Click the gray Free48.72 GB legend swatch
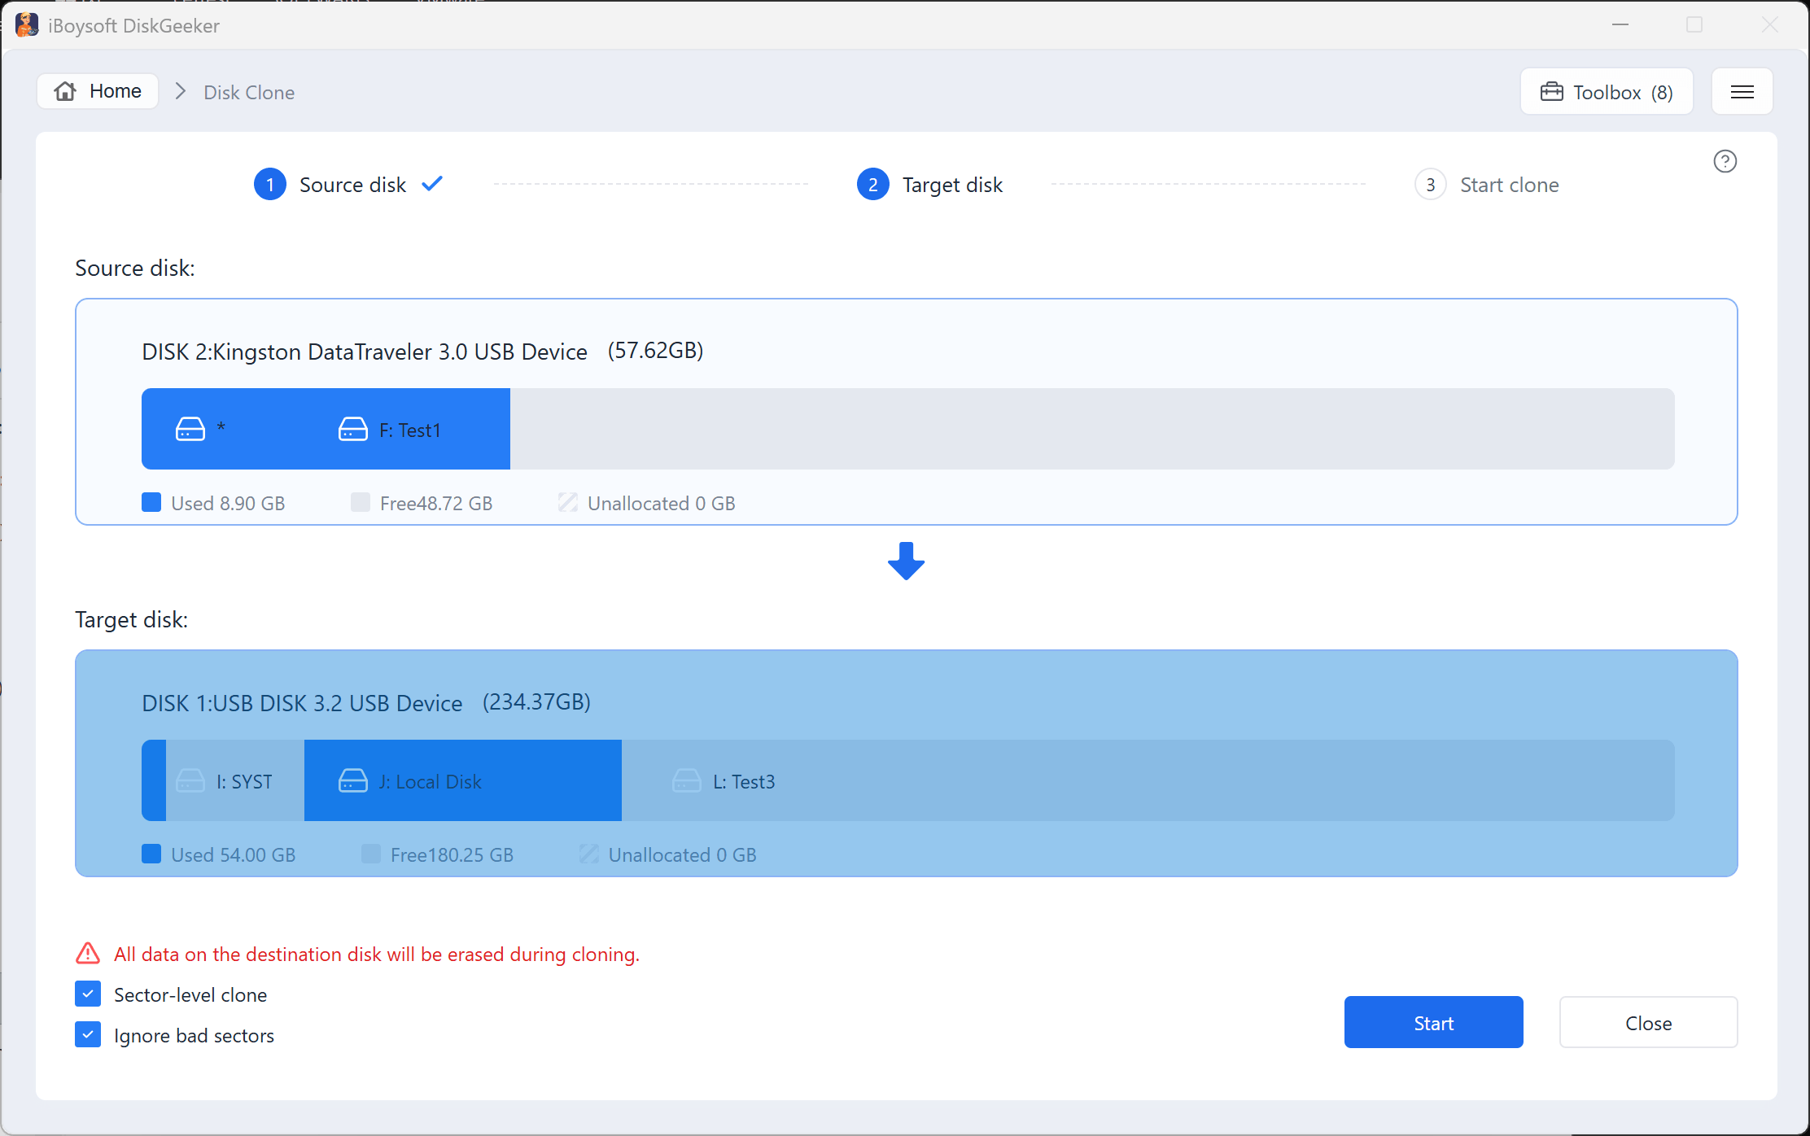Screen dimensions: 1810x1136 [x=361, y=502]
